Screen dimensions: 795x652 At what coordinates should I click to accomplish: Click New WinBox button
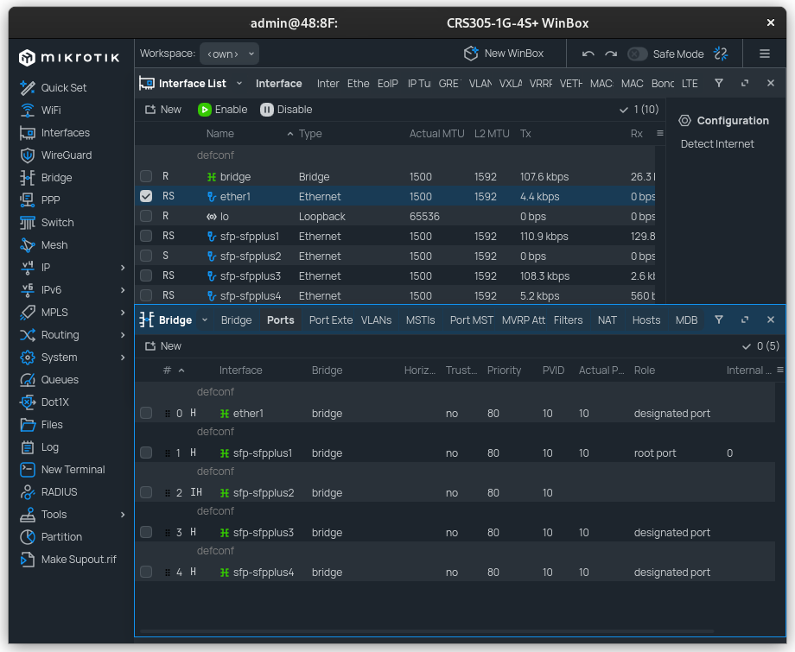[504, 54]
